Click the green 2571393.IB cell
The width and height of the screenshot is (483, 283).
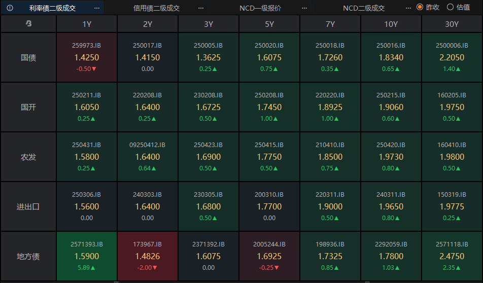[x=87, y=256]
